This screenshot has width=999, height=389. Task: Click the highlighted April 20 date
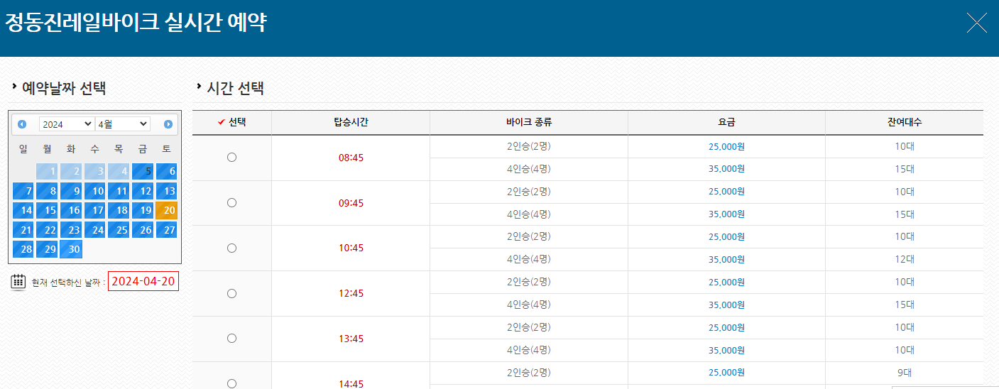point(167,210)
